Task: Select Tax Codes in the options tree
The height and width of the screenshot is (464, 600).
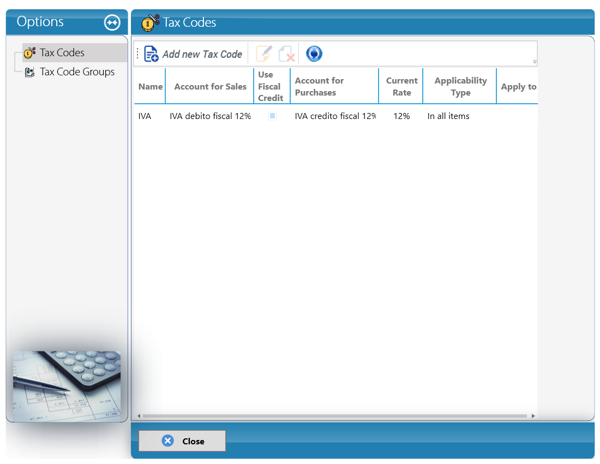Action: click(62, 53)
